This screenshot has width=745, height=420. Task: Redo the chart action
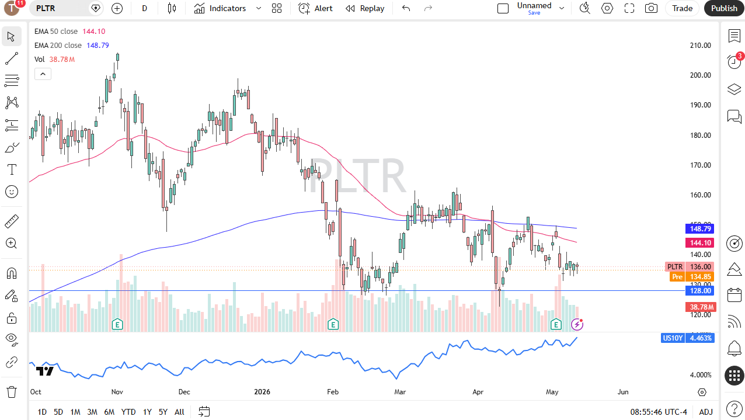tap(428, 8)
